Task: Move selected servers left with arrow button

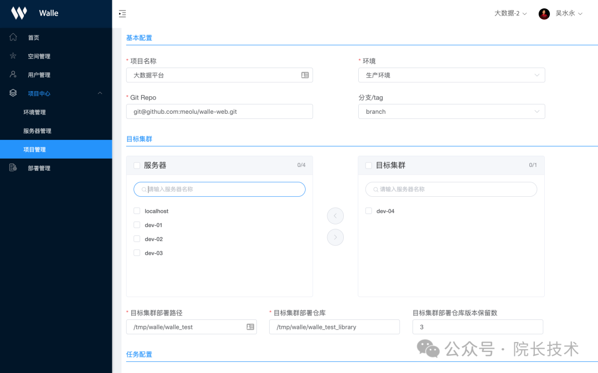Action: click(335, 216)
